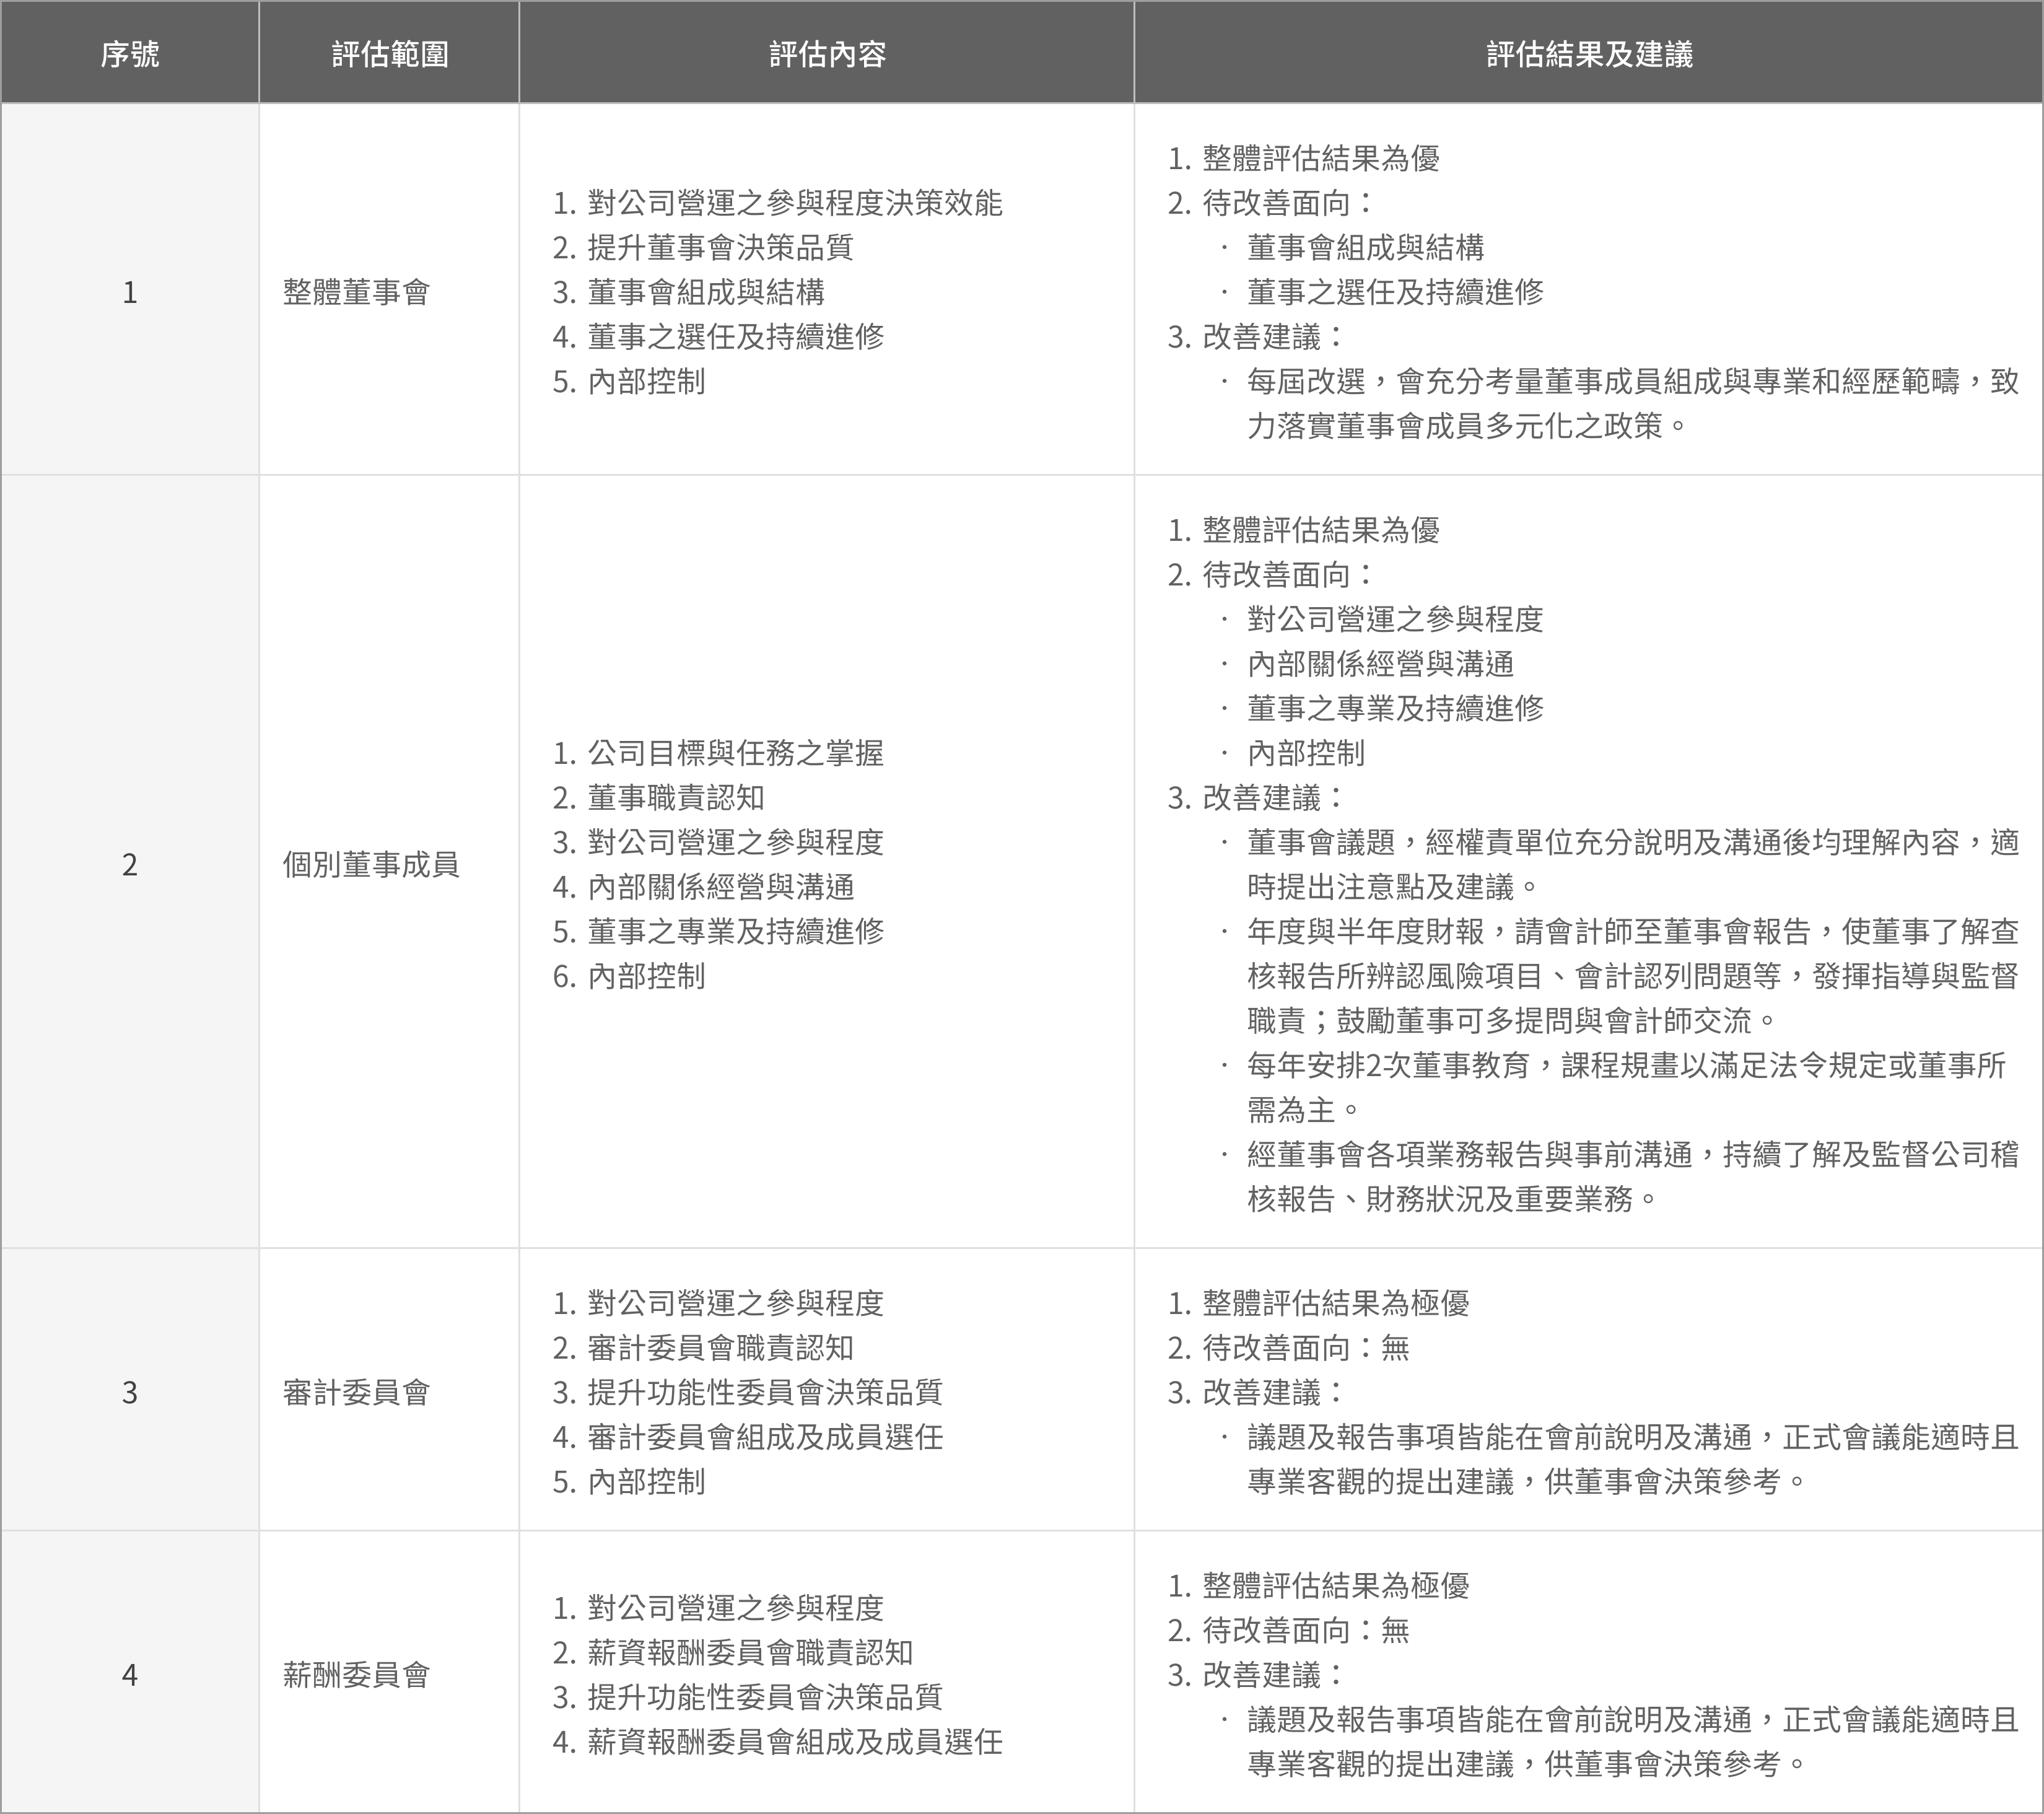Click the 評估內容 column header
This screenshot has height=1814, width=2044.
pos(827,54)
